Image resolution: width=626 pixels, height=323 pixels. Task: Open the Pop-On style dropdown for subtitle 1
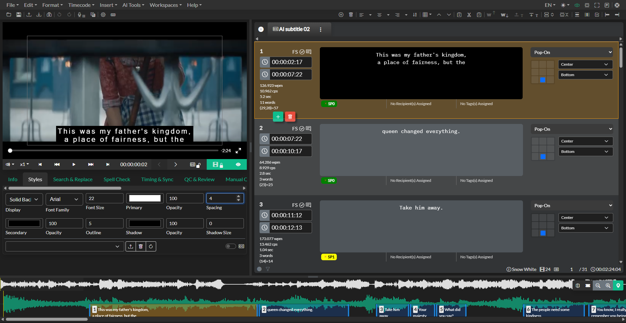[x=571, y=52]
